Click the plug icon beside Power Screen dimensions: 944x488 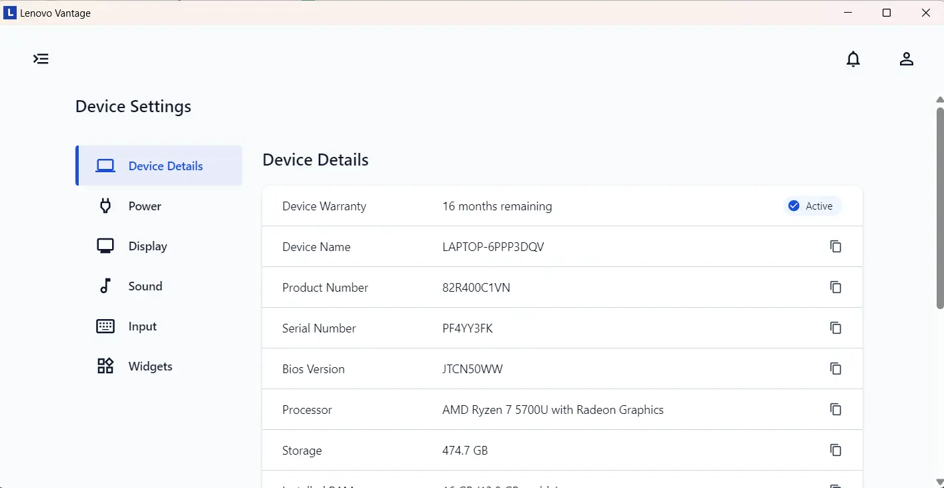(105, 206)
